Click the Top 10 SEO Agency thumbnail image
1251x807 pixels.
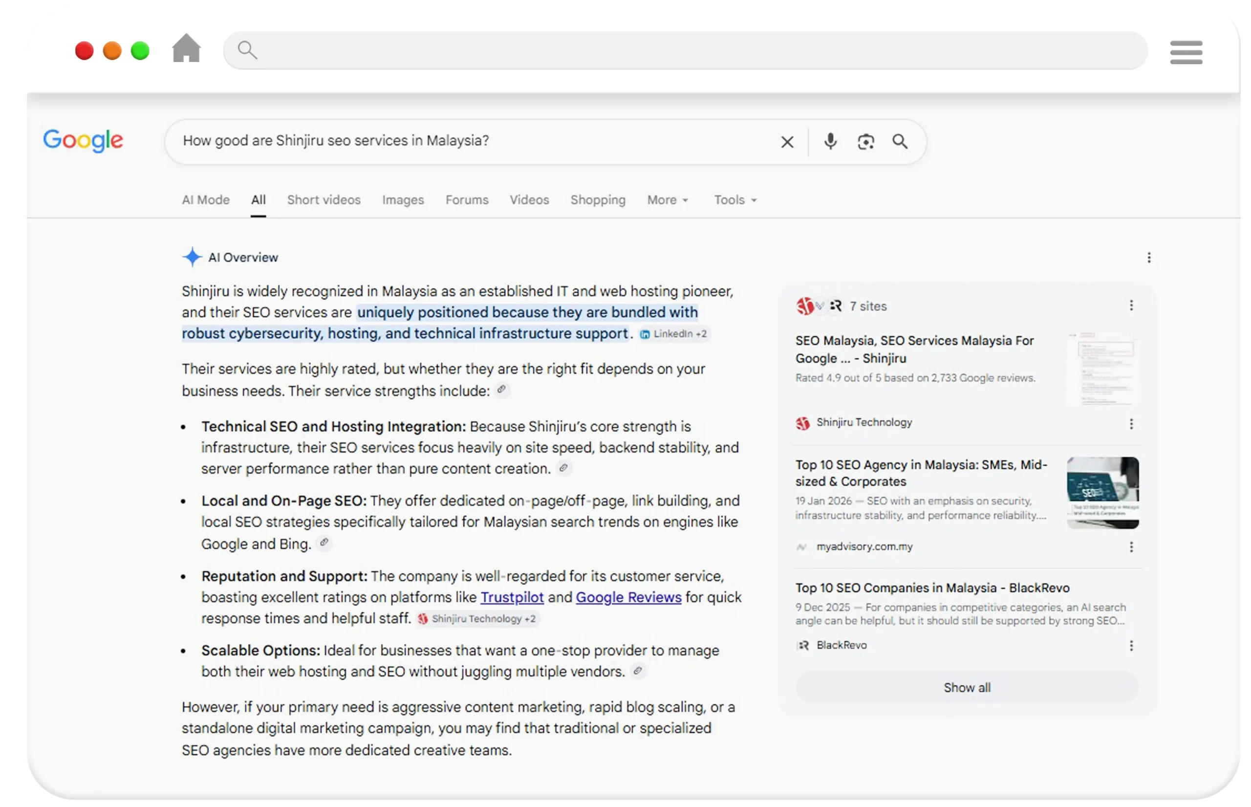1103,493
